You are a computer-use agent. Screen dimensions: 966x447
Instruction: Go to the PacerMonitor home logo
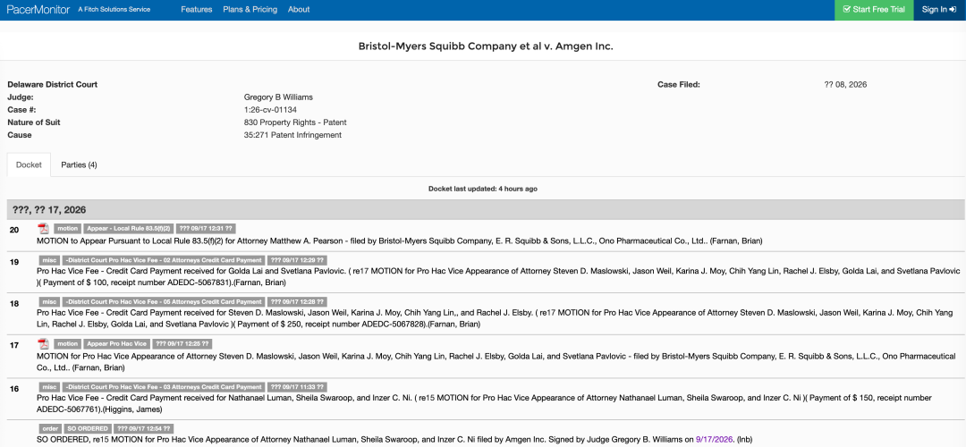coord(38,9)
